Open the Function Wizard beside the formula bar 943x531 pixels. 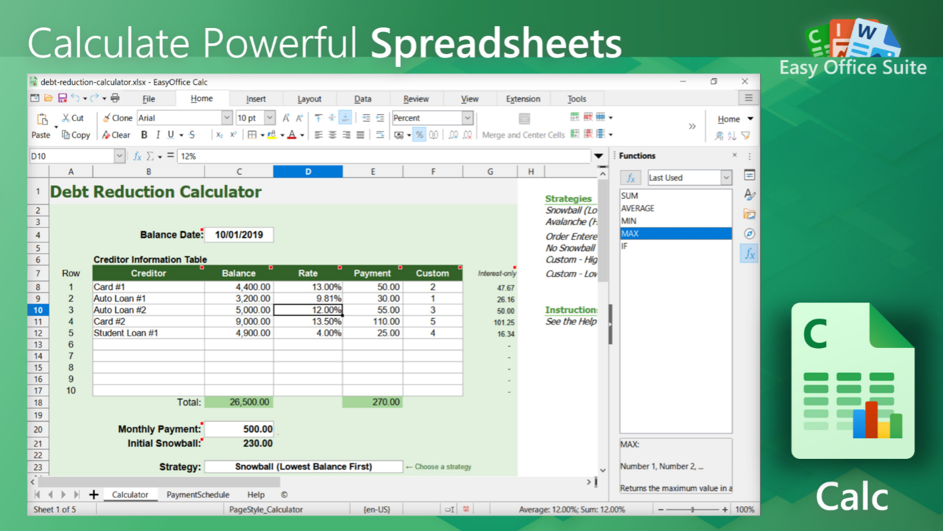click(138, 156)
